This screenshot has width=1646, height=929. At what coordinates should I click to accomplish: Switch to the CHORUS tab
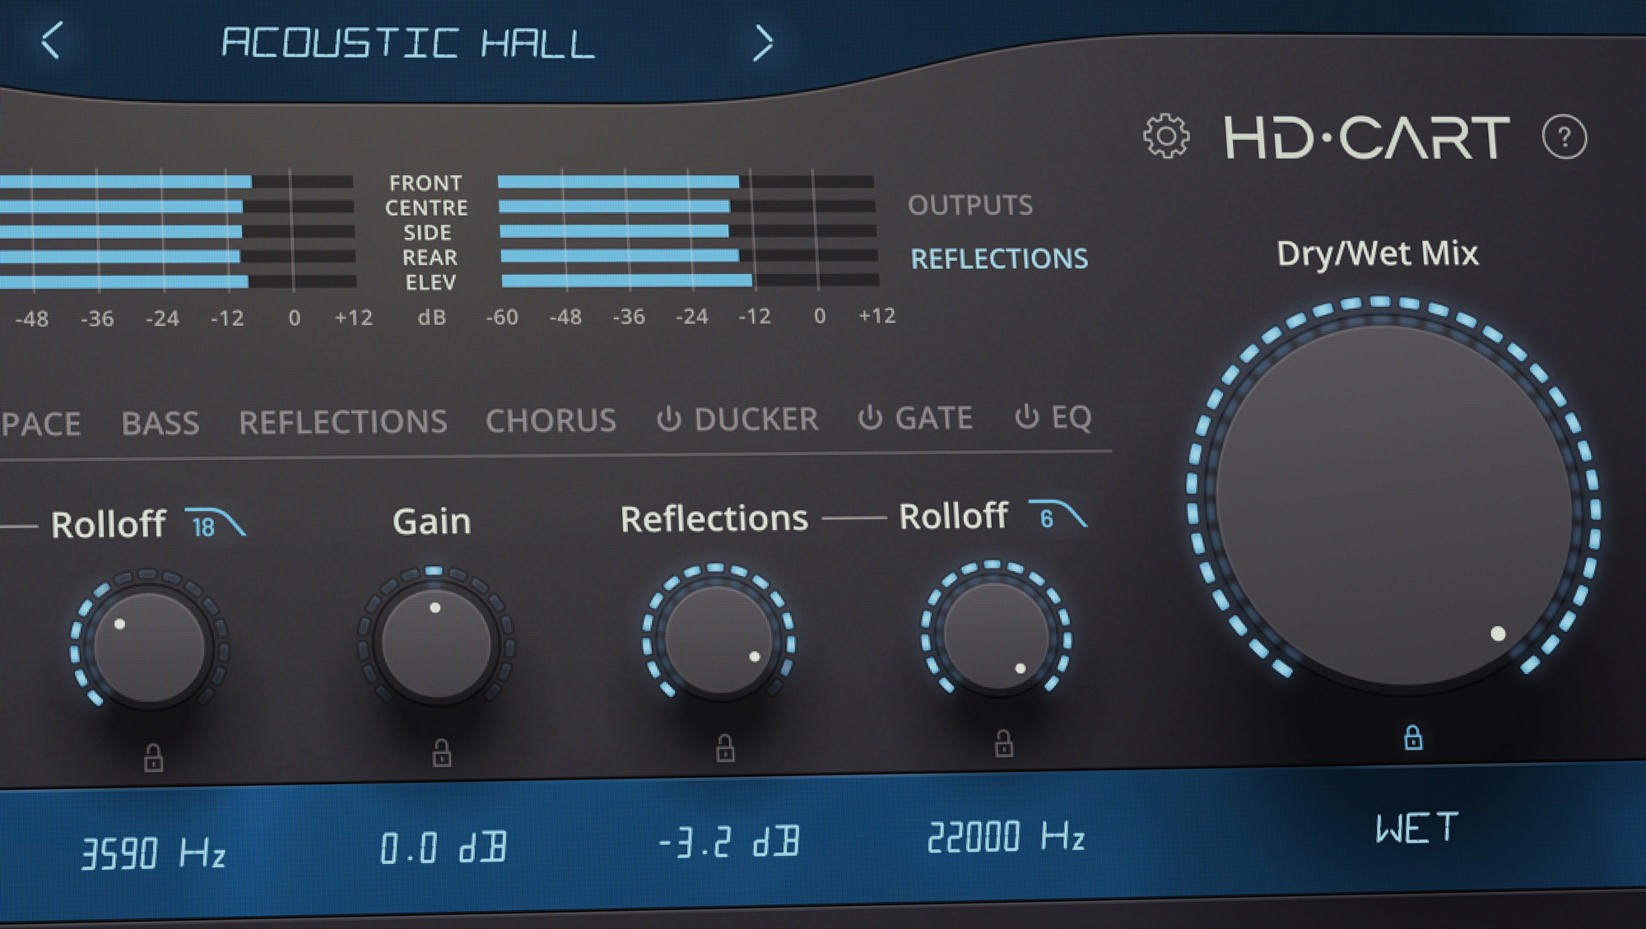(551, 420)
